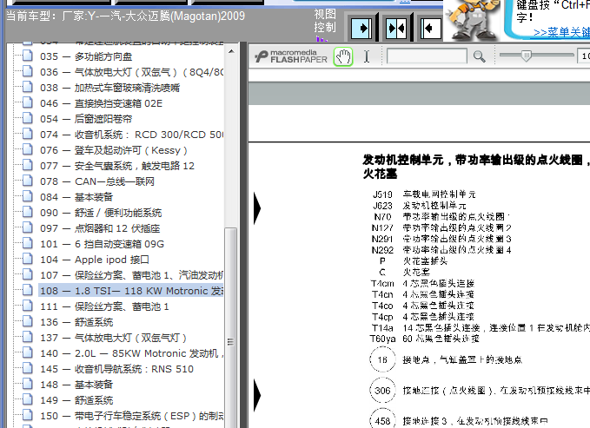Open the 菜单关键 link
The height and width of the screenshot is (428, 590).
[561, 32]
